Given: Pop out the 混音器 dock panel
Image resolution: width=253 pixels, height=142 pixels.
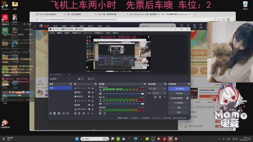Looking at the screenshot, I should [x=145, y=84].
